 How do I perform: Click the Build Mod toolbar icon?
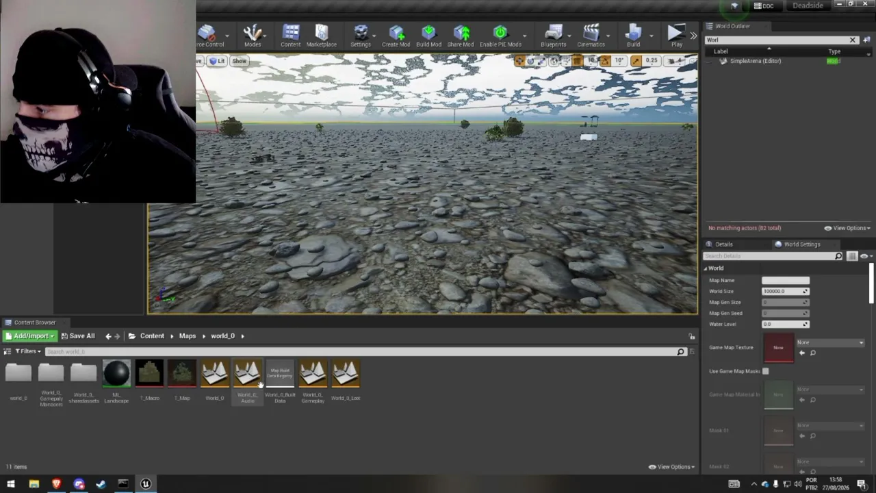428,36
